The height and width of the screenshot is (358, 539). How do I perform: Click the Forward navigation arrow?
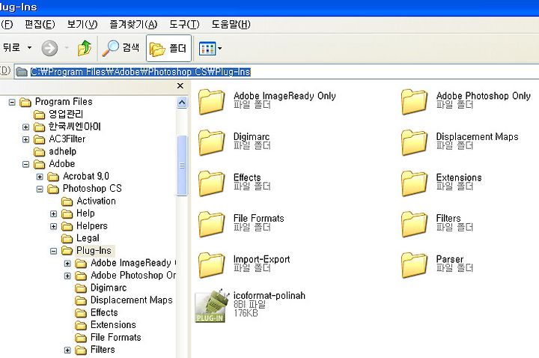click(x=49, y=48)
